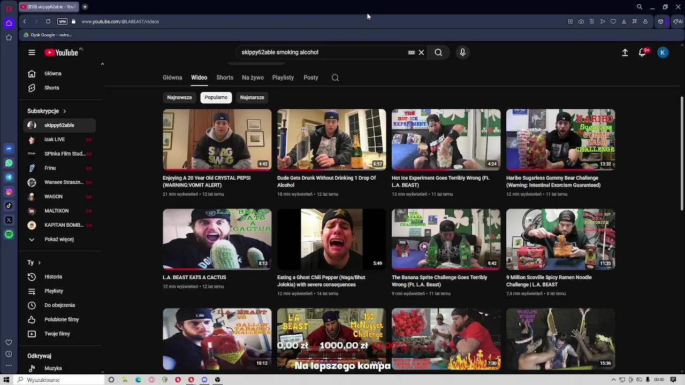The height and width of the screenshot is (385, 685).
Task: Sort videos by Najnowsze chip
Action: (179, 97)
